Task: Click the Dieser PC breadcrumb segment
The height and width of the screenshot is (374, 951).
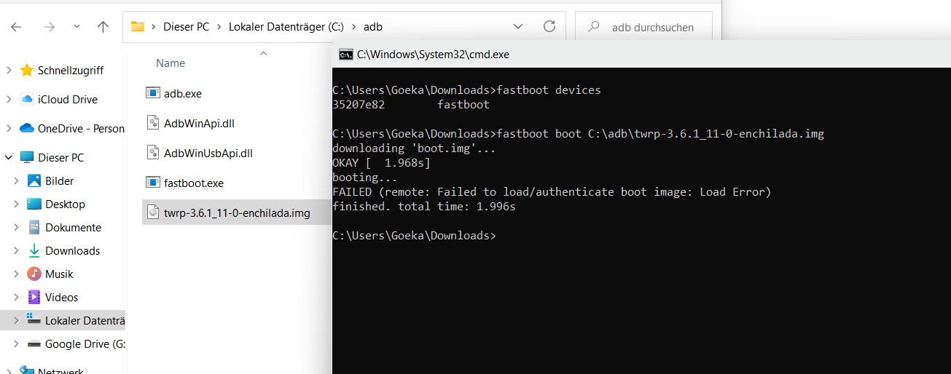Action: pos(186,27)
